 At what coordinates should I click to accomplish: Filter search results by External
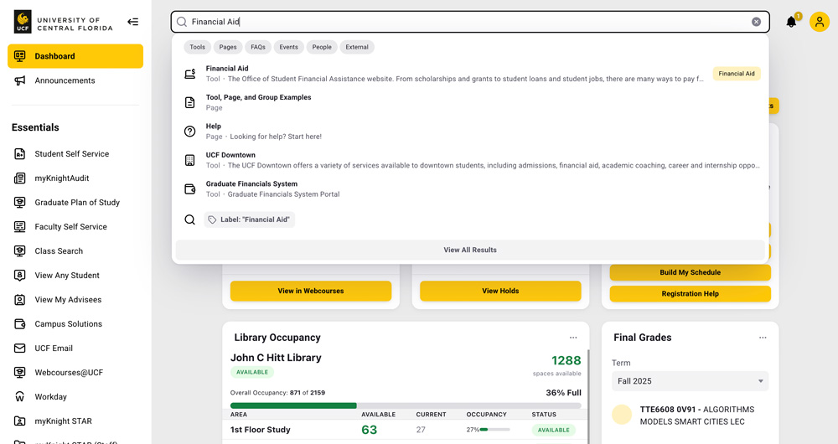tap(357, 47)
